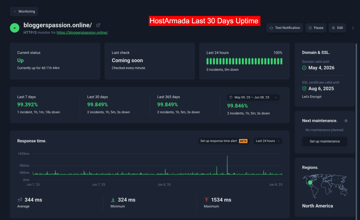Viewport: 360px width, 220px height.
Task: Click the 0ms y-axis label
Action: [26, 180]
